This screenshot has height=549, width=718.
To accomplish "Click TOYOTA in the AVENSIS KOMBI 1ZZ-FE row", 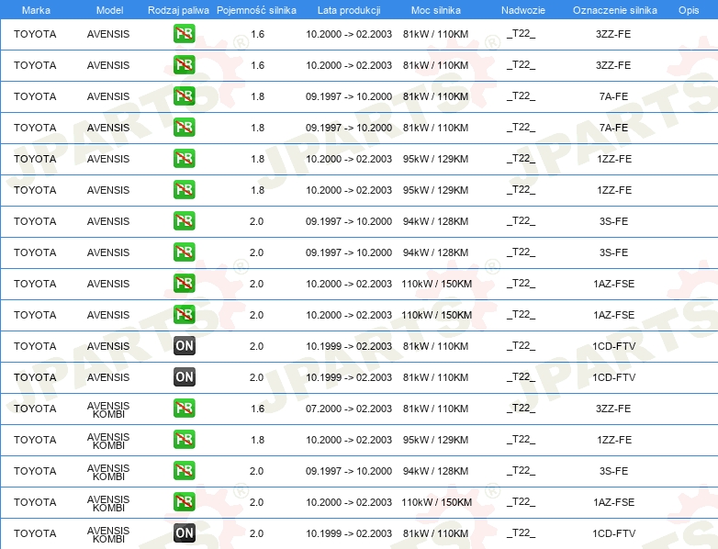I will (x=35, y=440).
